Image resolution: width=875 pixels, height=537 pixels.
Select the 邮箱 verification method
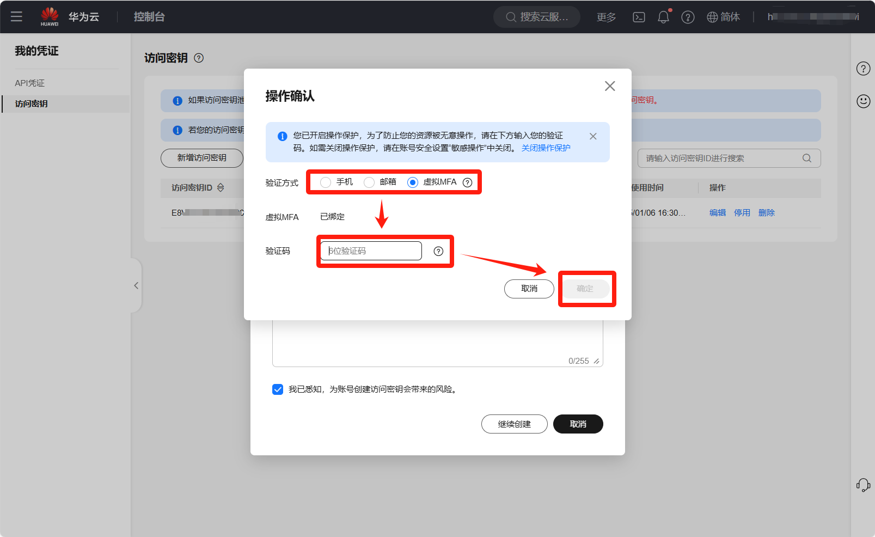[x=369, y=182]
